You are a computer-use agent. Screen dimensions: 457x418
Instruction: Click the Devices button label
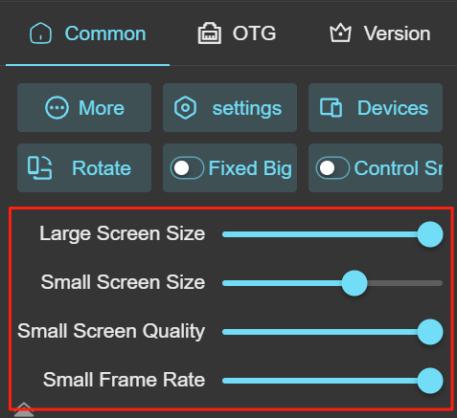coord(393,108)
